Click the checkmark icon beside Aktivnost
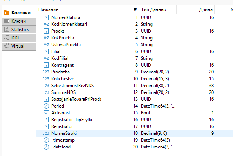The height and width of the screenshot is (156, 233). click(46, 113)
